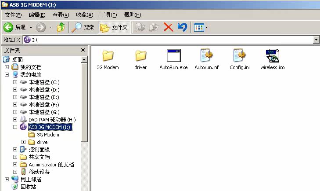Viewport: 320px width, 191px height.
Task: Collapse the ASB 3G MODEM (I:) tree node
Action: (15, 127)
